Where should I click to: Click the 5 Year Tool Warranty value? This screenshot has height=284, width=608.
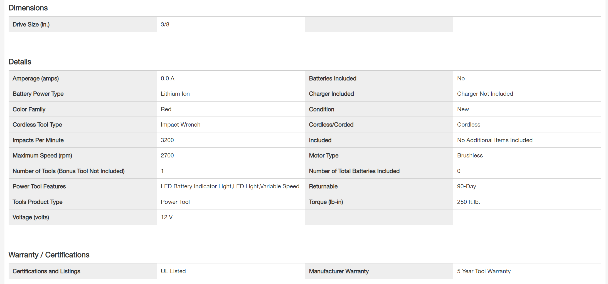pyautogui.click(x=484, y=271)
